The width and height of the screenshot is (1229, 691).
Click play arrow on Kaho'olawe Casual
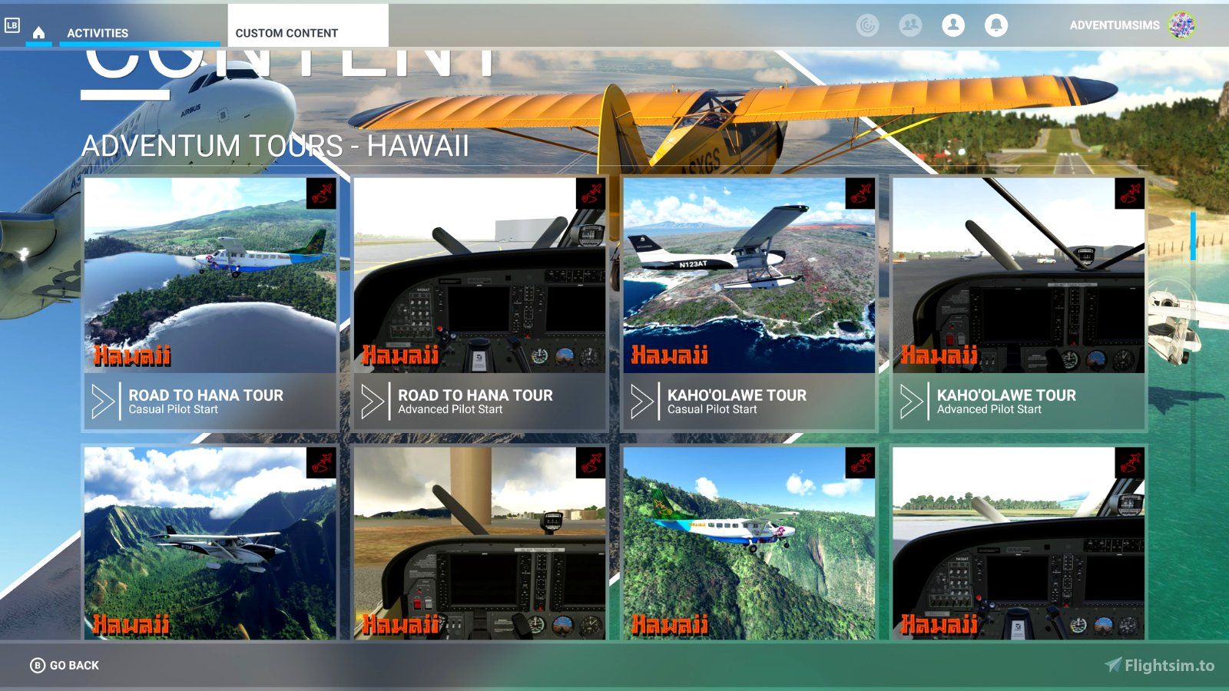pyautogui.click(x=642, y=401)
